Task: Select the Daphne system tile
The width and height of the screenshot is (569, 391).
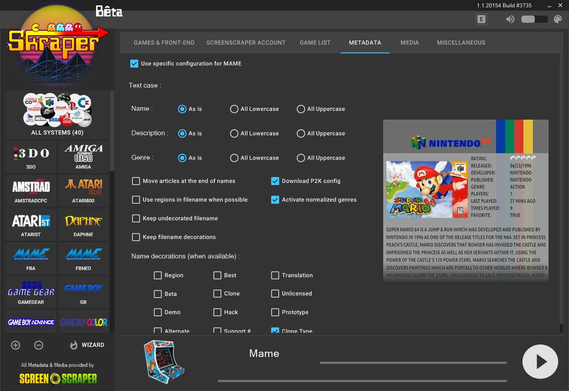Action: tap(84, 225)
